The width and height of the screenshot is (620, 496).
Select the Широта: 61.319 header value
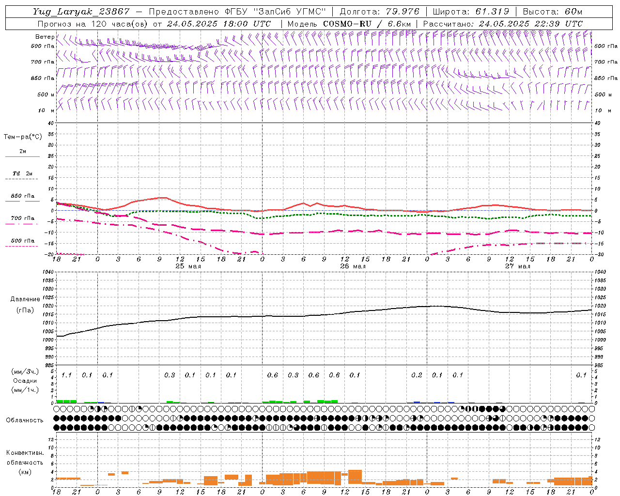pyautogui.click(x=471, y=12)
